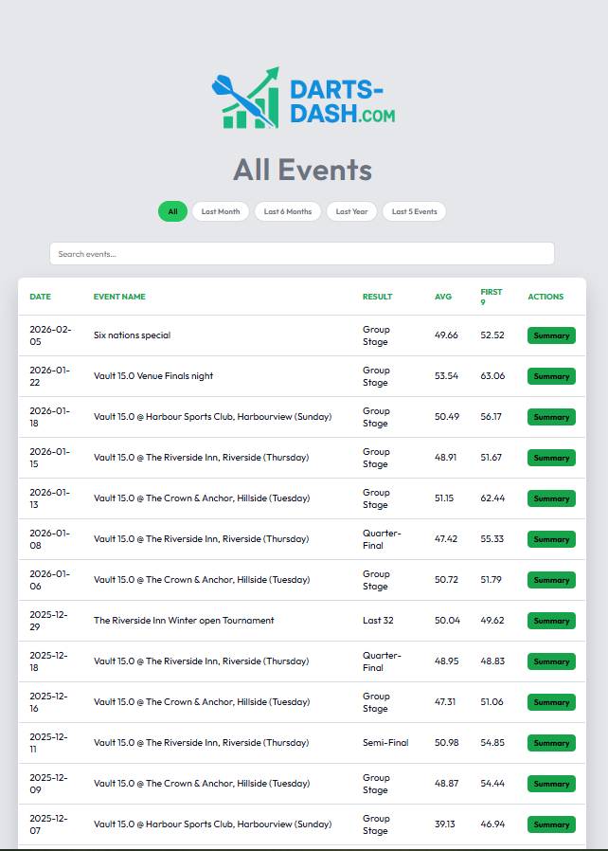This screenshot has height=851, width=608.
Task: Select the All events filter
Action: 172,210
